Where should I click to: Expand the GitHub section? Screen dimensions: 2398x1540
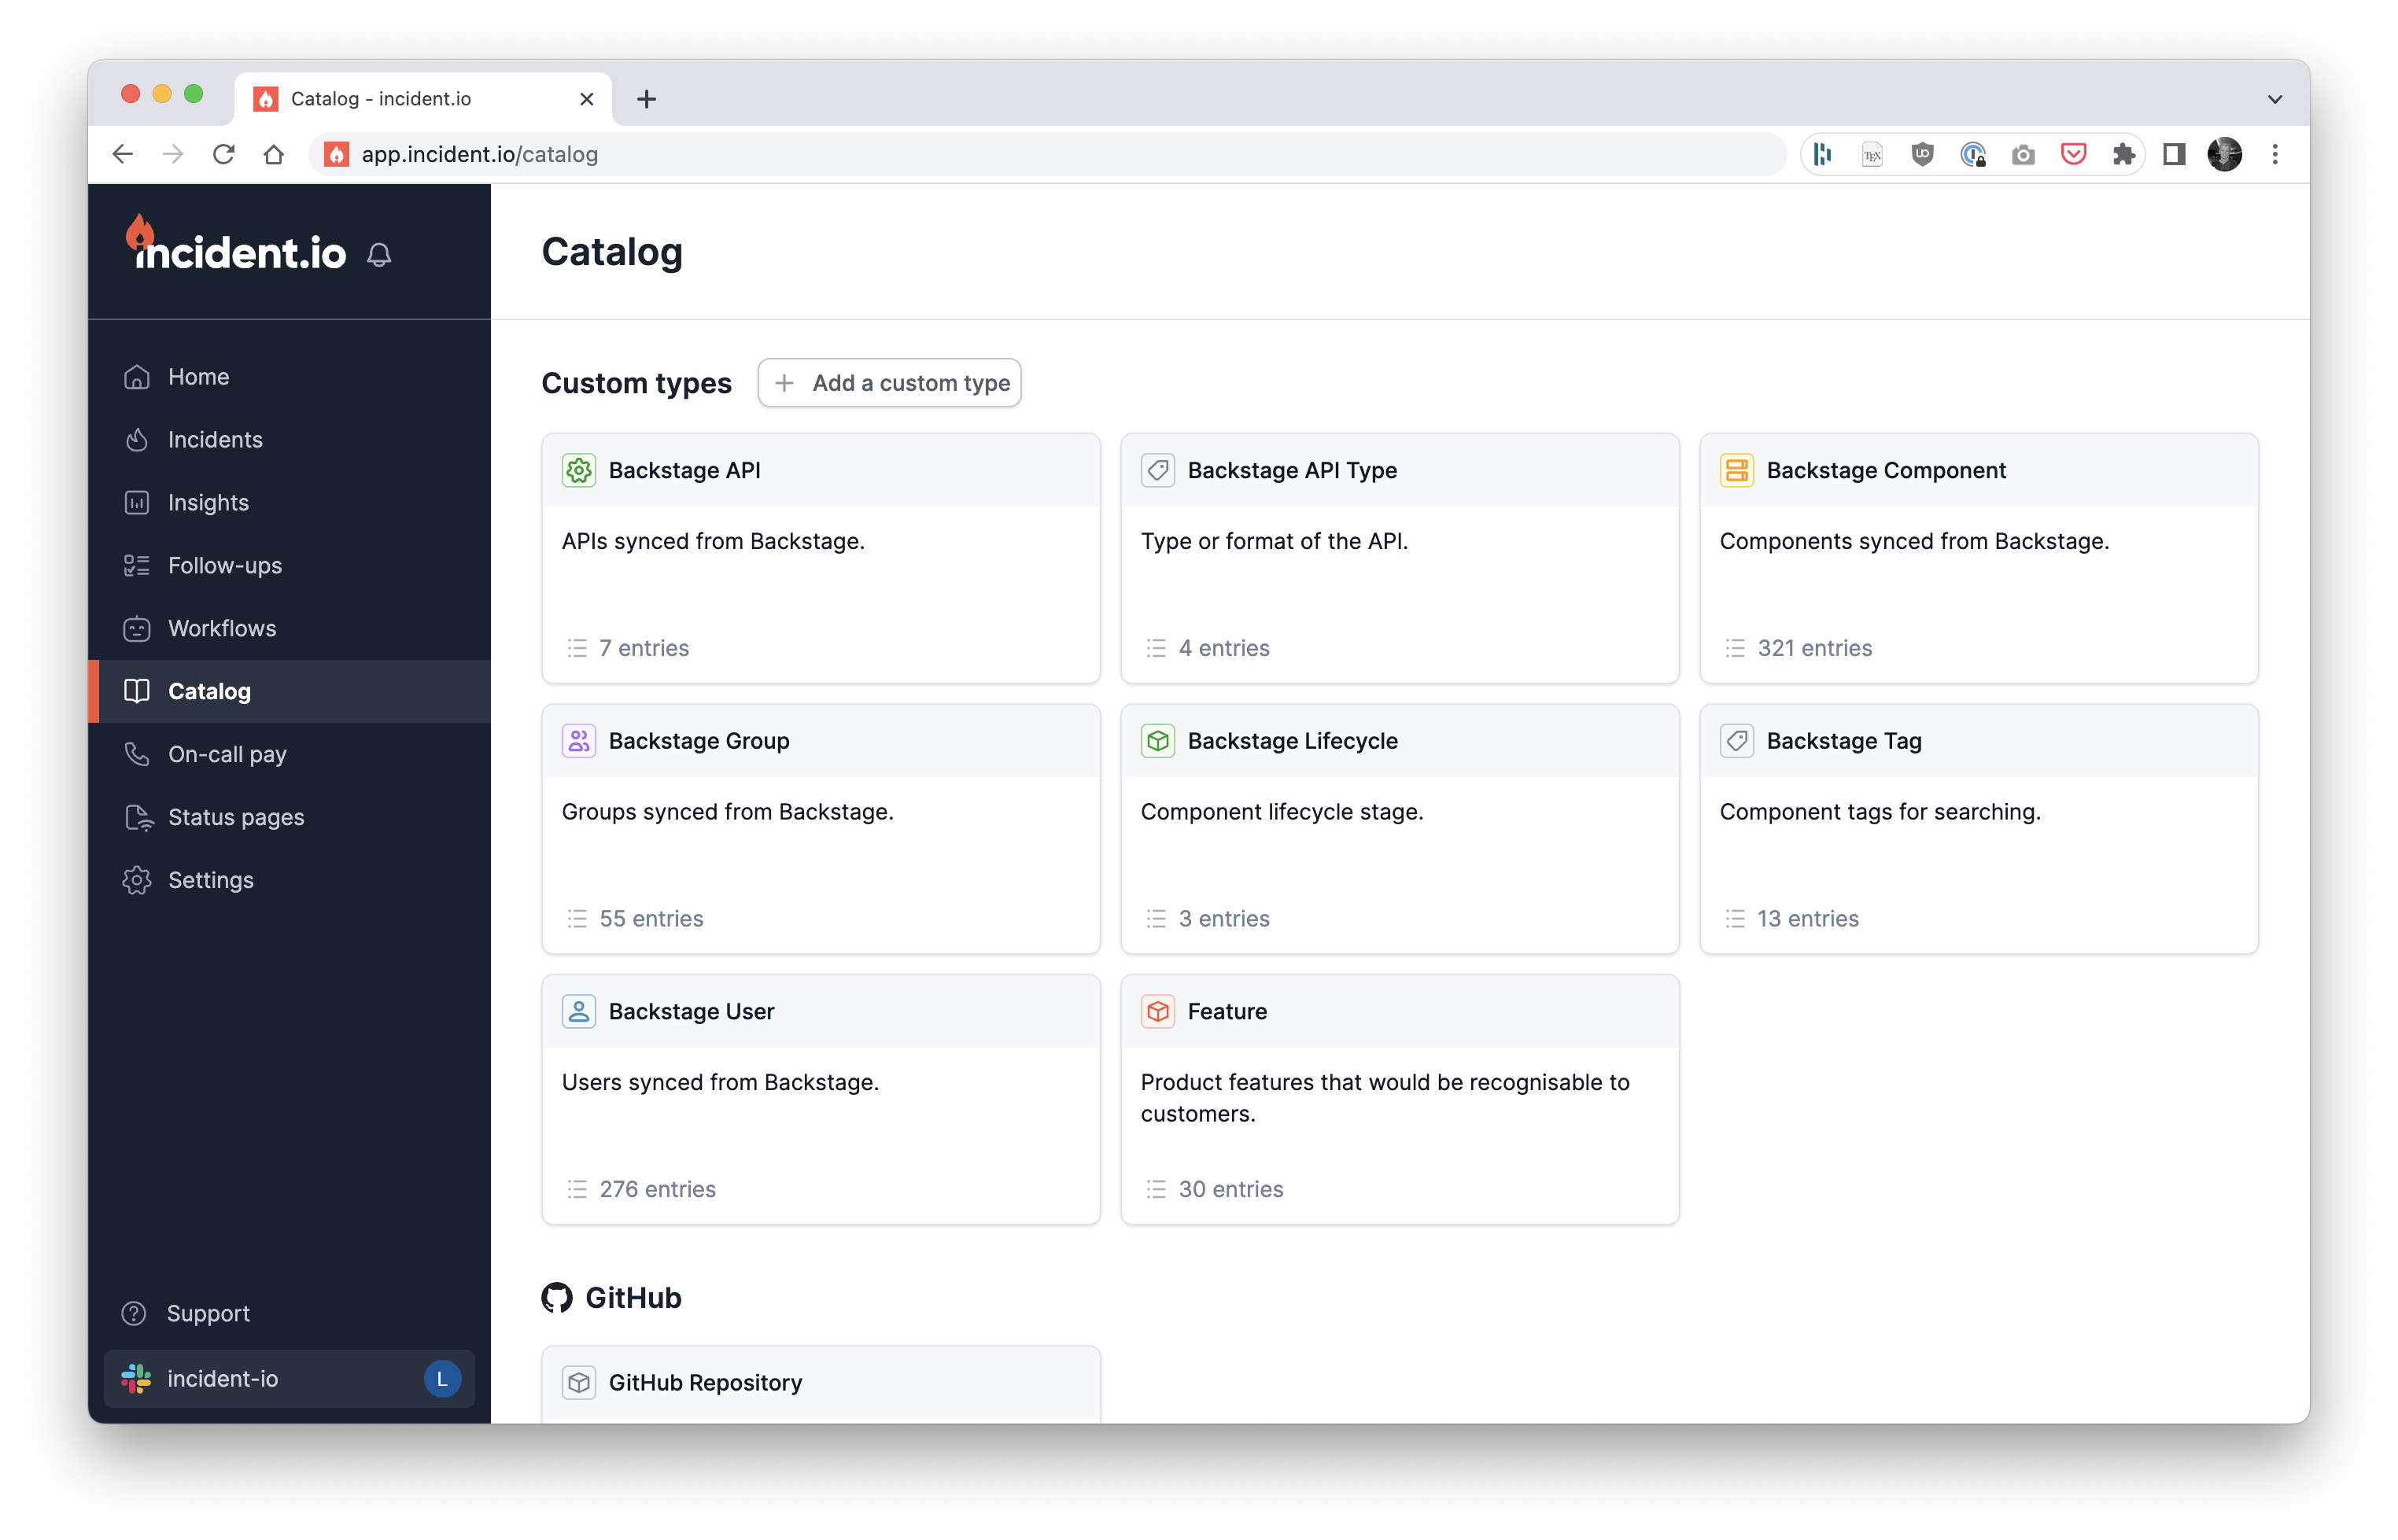610,1297
